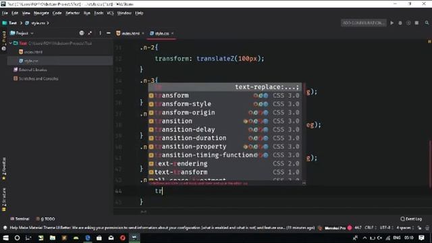The height and width of the screenshot is (243, 432).
Task: Open Project panel options (vertical dots)
Action: pos(100,33)
